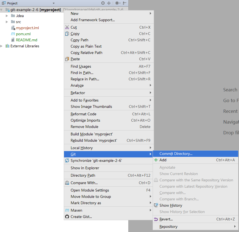This screenshot has width=239, height=232.
Task: Click the Compare With diff icon
Action: coord(67,183)
